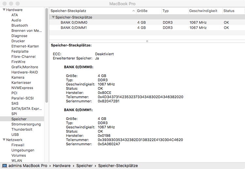
Task: Select Hardware-RAID in the sidebar
Action: click(25, 72)
